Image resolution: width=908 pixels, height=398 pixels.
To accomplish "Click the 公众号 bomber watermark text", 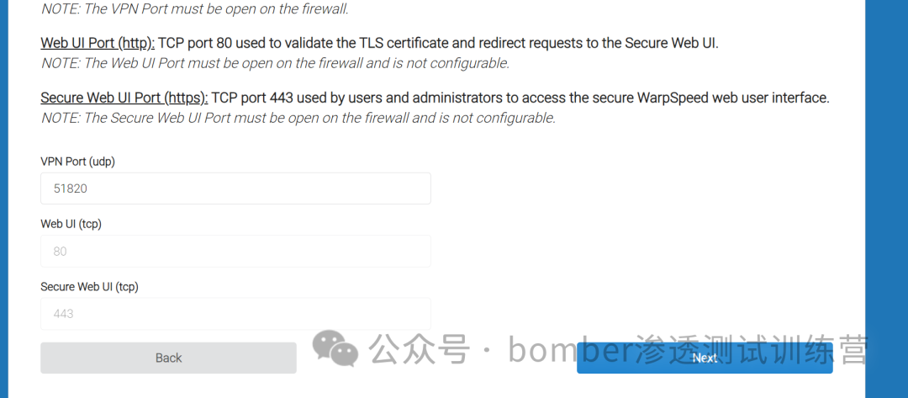I will click(x=620, y=349).
